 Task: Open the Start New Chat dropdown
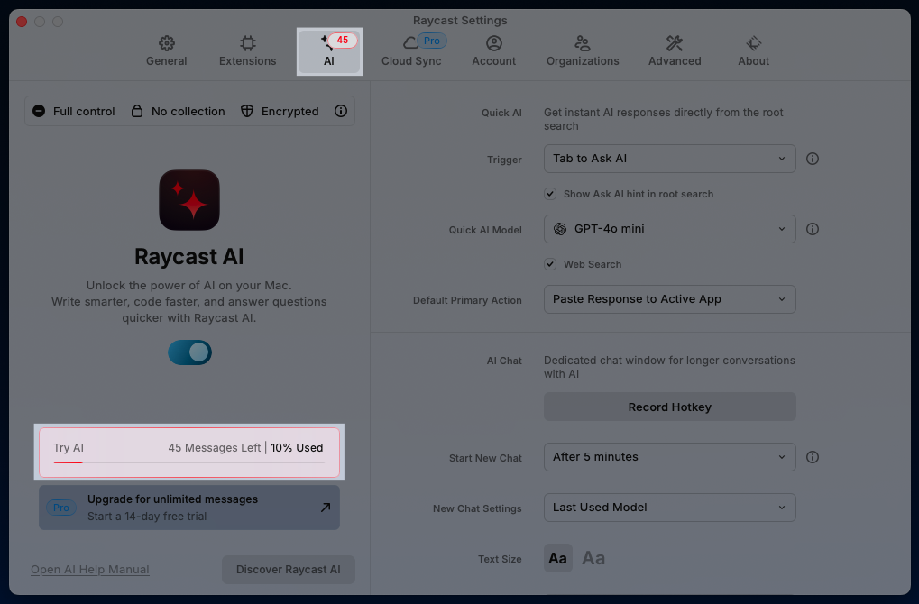click(x=669, y=456)
